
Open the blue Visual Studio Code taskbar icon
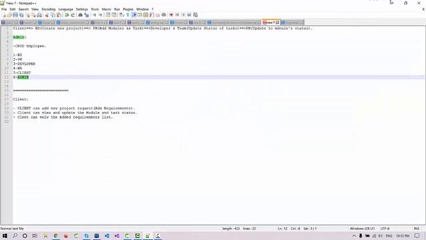click(106, 235)
